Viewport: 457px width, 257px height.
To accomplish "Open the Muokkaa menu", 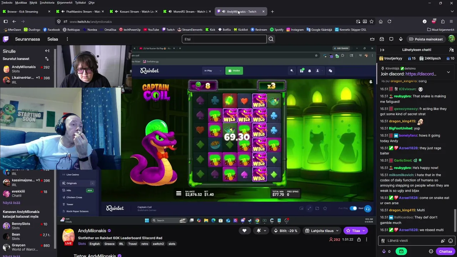I will tap(21, 2).
